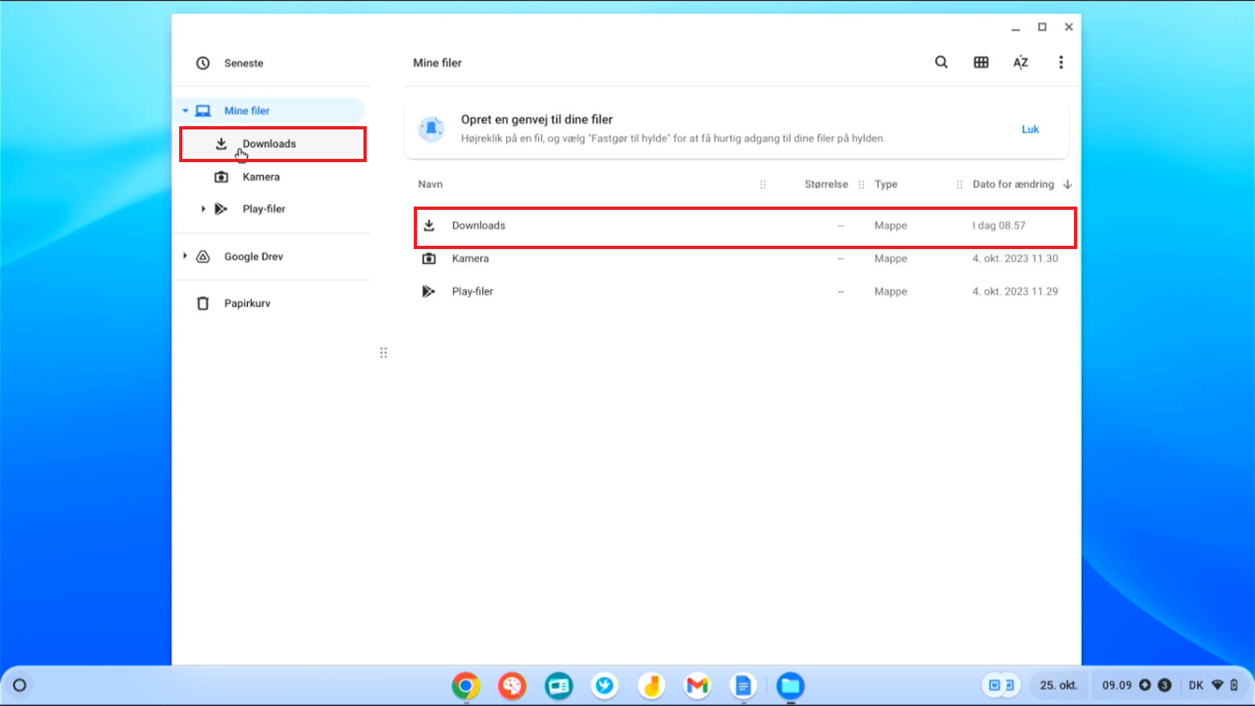The height and width of the screenshot is (706, 1255).
Task: Sort by Type column header
Action: (886, 184)
